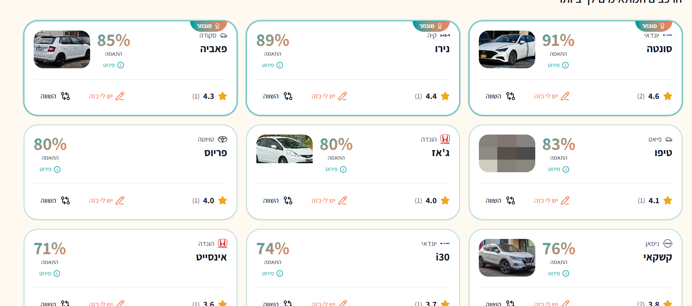
Task: Click the Nissan logo on the Qashqai card
Action: pyautogui.click(x=668, y=244)
